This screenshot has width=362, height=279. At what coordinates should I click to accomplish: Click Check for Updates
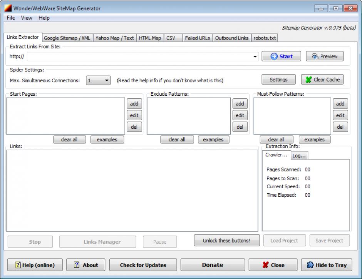point(143,265)
